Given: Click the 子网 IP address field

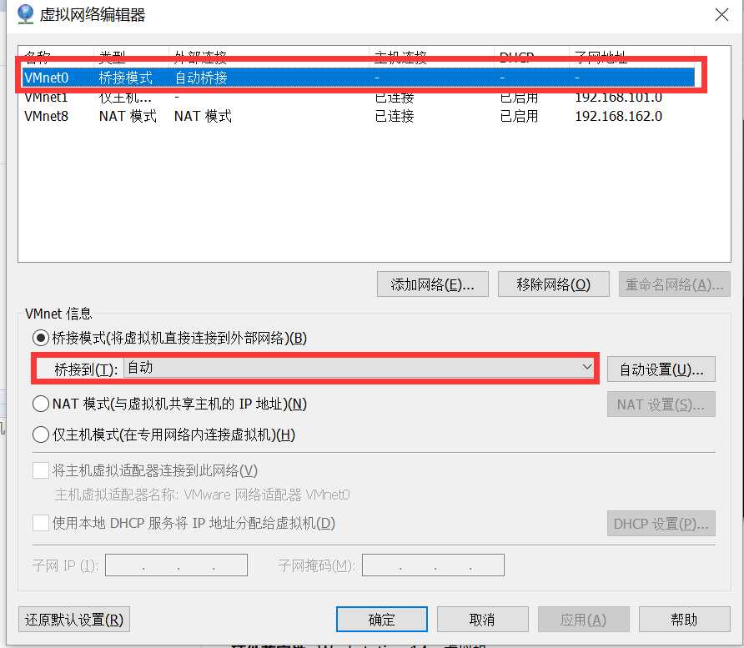Looking at the screenshot, I should coord(177,565).
